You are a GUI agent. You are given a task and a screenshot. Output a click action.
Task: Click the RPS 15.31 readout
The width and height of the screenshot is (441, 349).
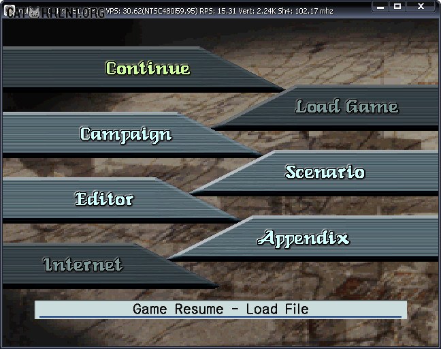coord(218,11)
